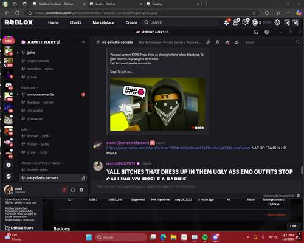
Task: Open threads icon in channel header
Action: pyautogui.click(x=208, y=43)
